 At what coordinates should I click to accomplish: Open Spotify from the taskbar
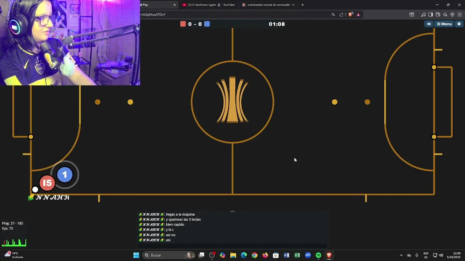[x=319, y=255]
